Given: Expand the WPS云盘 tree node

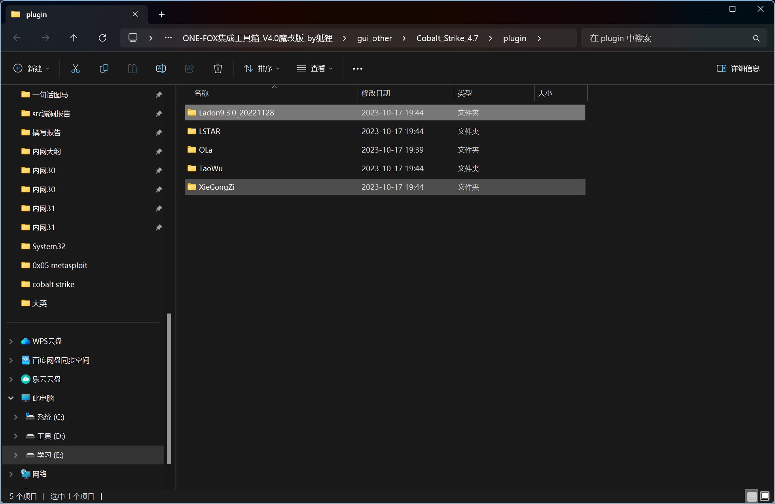Looking at the screenshot, I should 11,341.
